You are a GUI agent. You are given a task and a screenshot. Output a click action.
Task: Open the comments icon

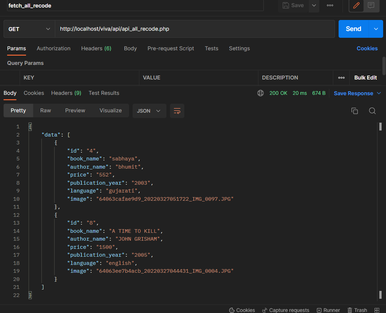pos(371,5)
